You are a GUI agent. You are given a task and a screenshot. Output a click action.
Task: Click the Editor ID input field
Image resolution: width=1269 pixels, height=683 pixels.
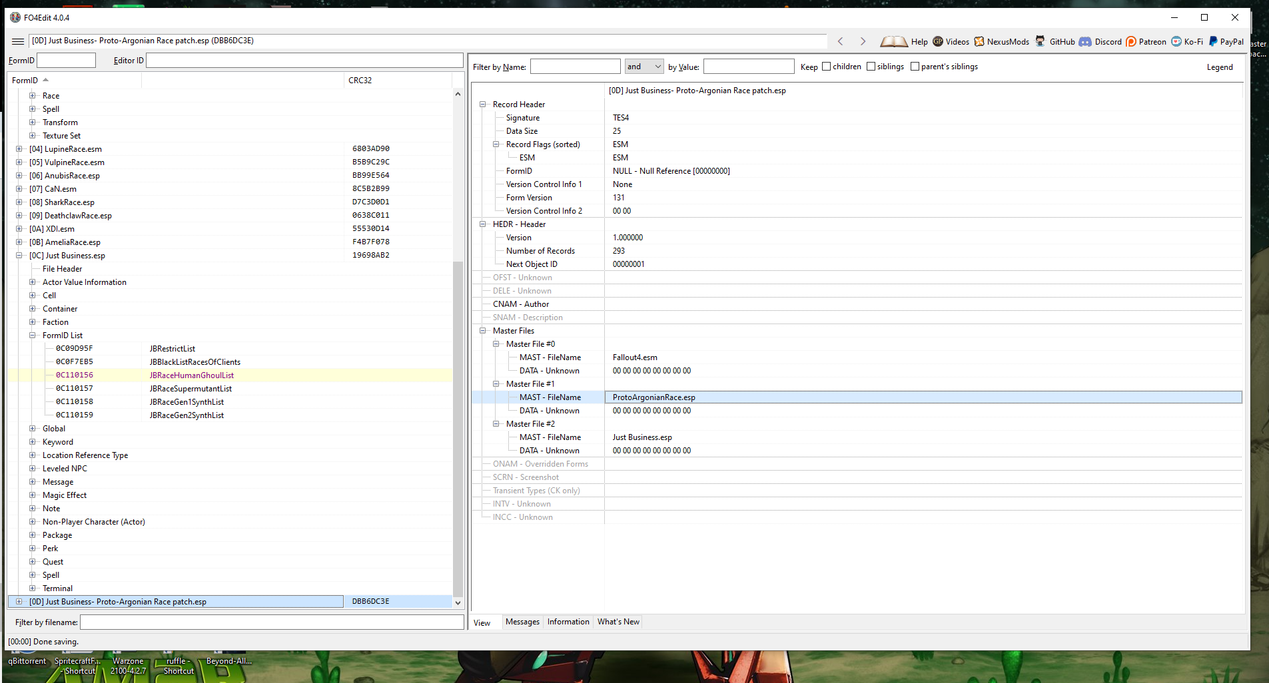(x=304, y=61)
